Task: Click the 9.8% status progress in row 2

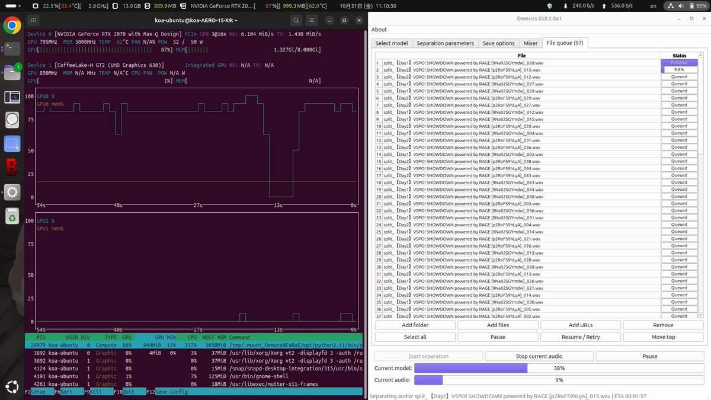Action: pos(679,69)
